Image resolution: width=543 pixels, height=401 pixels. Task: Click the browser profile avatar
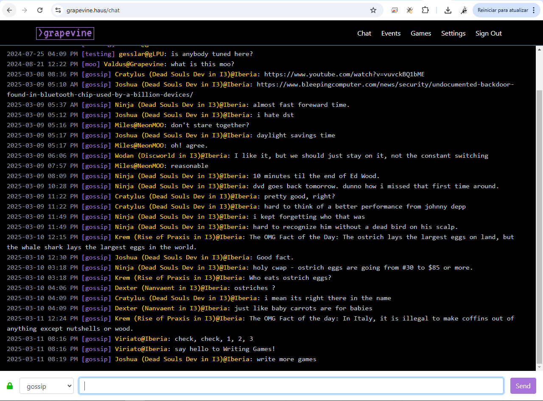(464, 10)
